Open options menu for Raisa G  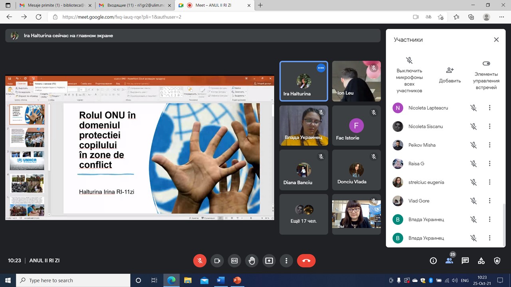(489, 163)
